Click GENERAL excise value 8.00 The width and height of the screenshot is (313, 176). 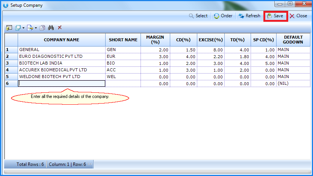point(210,50)
